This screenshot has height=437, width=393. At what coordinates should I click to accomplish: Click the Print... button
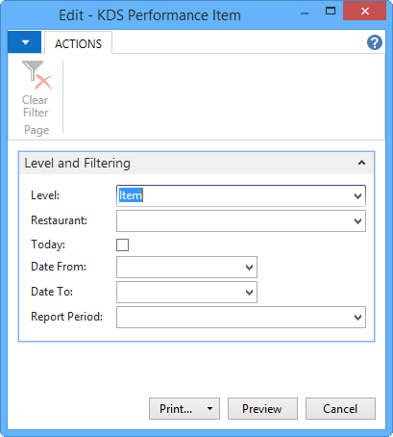[176, 409]
